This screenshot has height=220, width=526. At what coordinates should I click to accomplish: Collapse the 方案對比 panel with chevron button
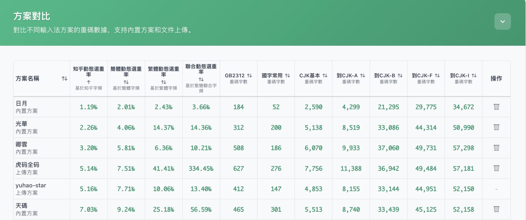[x=502, y=21]
